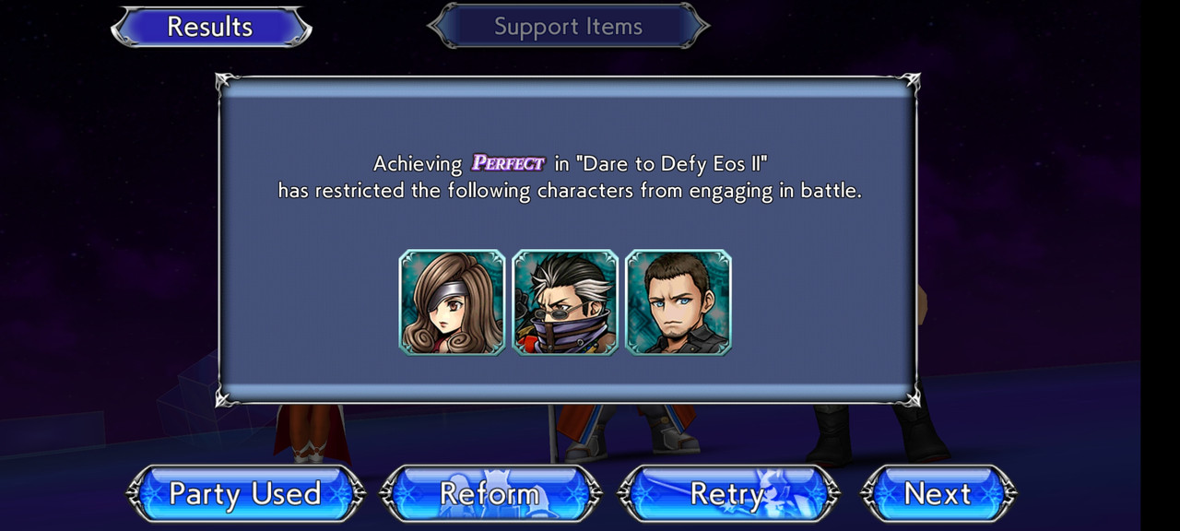
Task: Click the dialog's bottom-right ornamental corner
Action: tap(909, 396)
